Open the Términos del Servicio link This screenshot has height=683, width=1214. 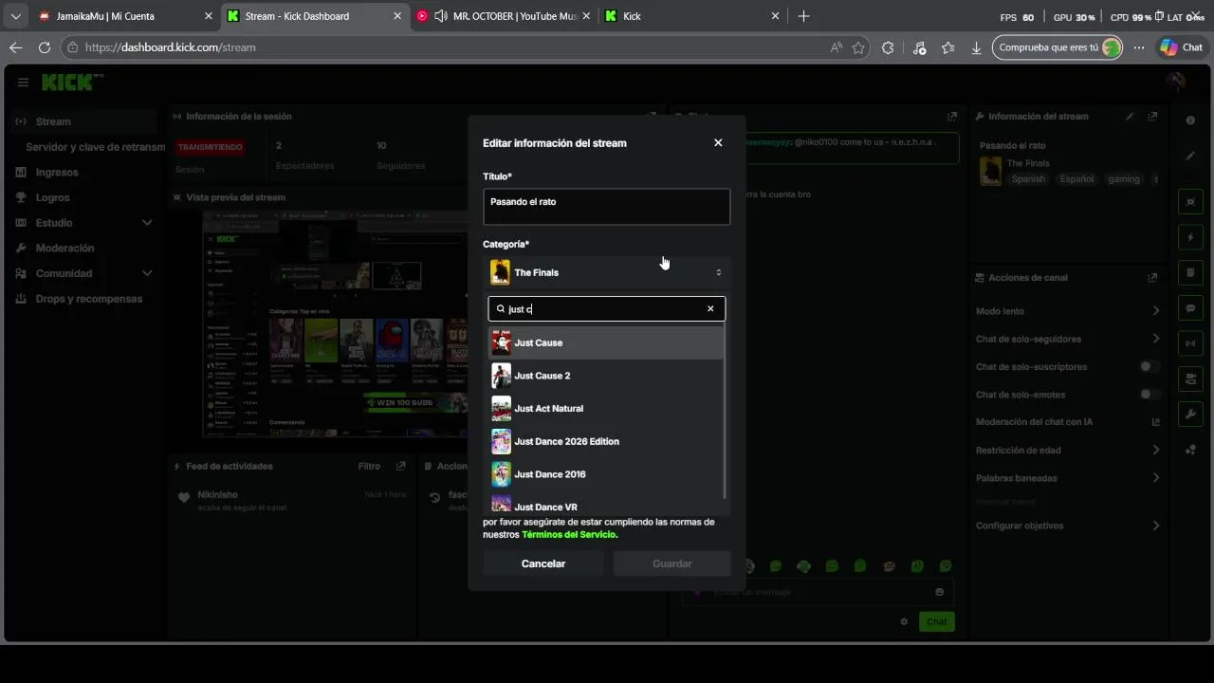569,534
